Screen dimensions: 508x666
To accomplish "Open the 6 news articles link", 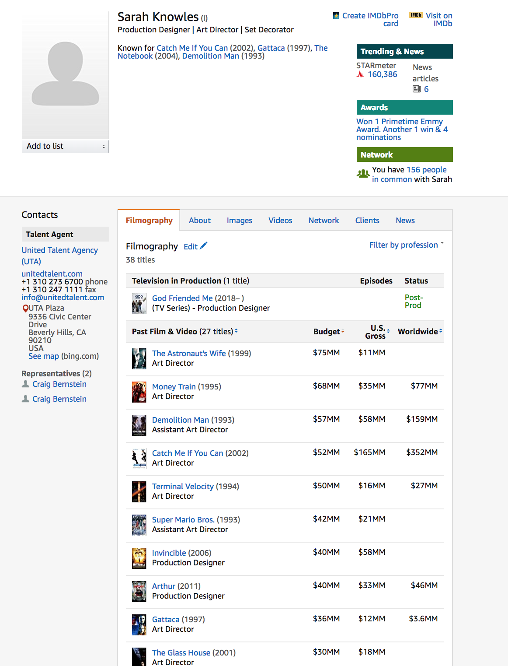I will [x=426, y=89].
